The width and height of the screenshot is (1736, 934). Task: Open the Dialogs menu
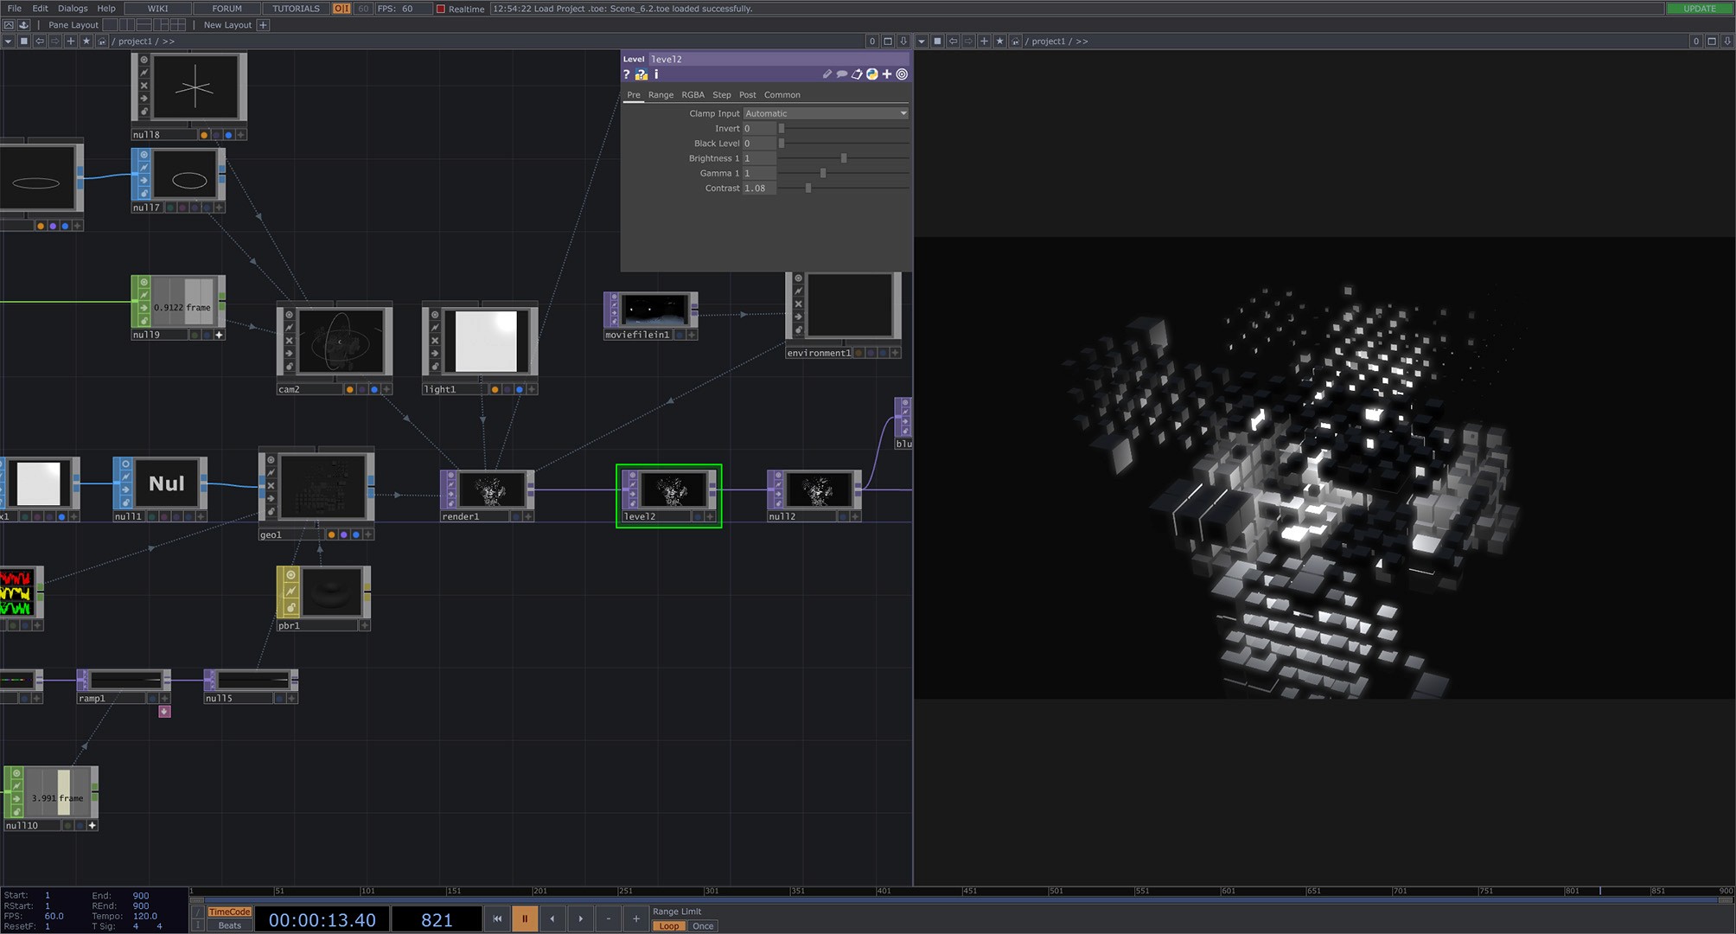73,9
